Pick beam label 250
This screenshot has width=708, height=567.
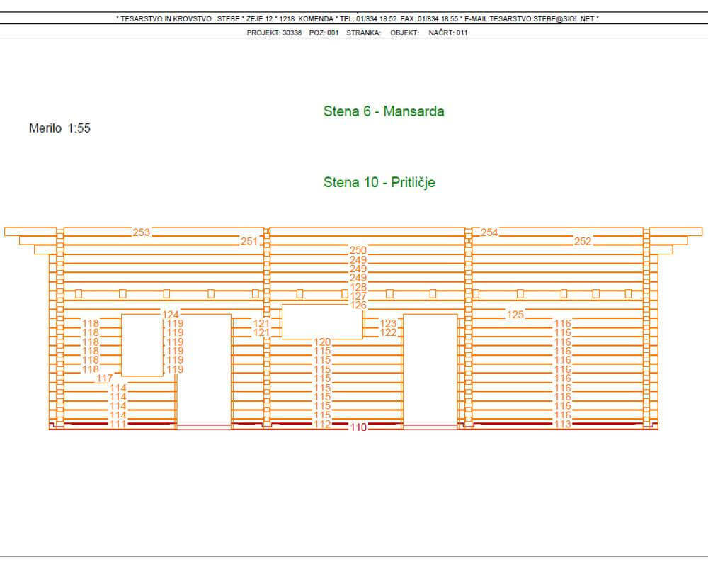click(x=358, y=251)
